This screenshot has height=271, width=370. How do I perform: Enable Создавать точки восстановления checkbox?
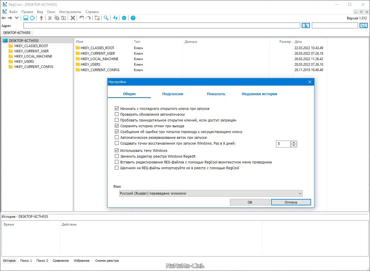pos(117,143)
